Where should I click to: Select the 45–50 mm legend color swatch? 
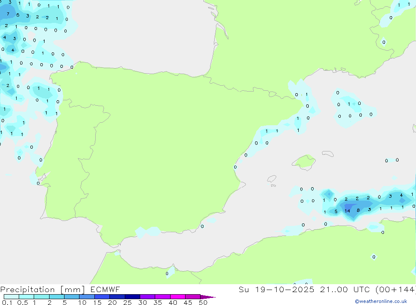(193, 297)
